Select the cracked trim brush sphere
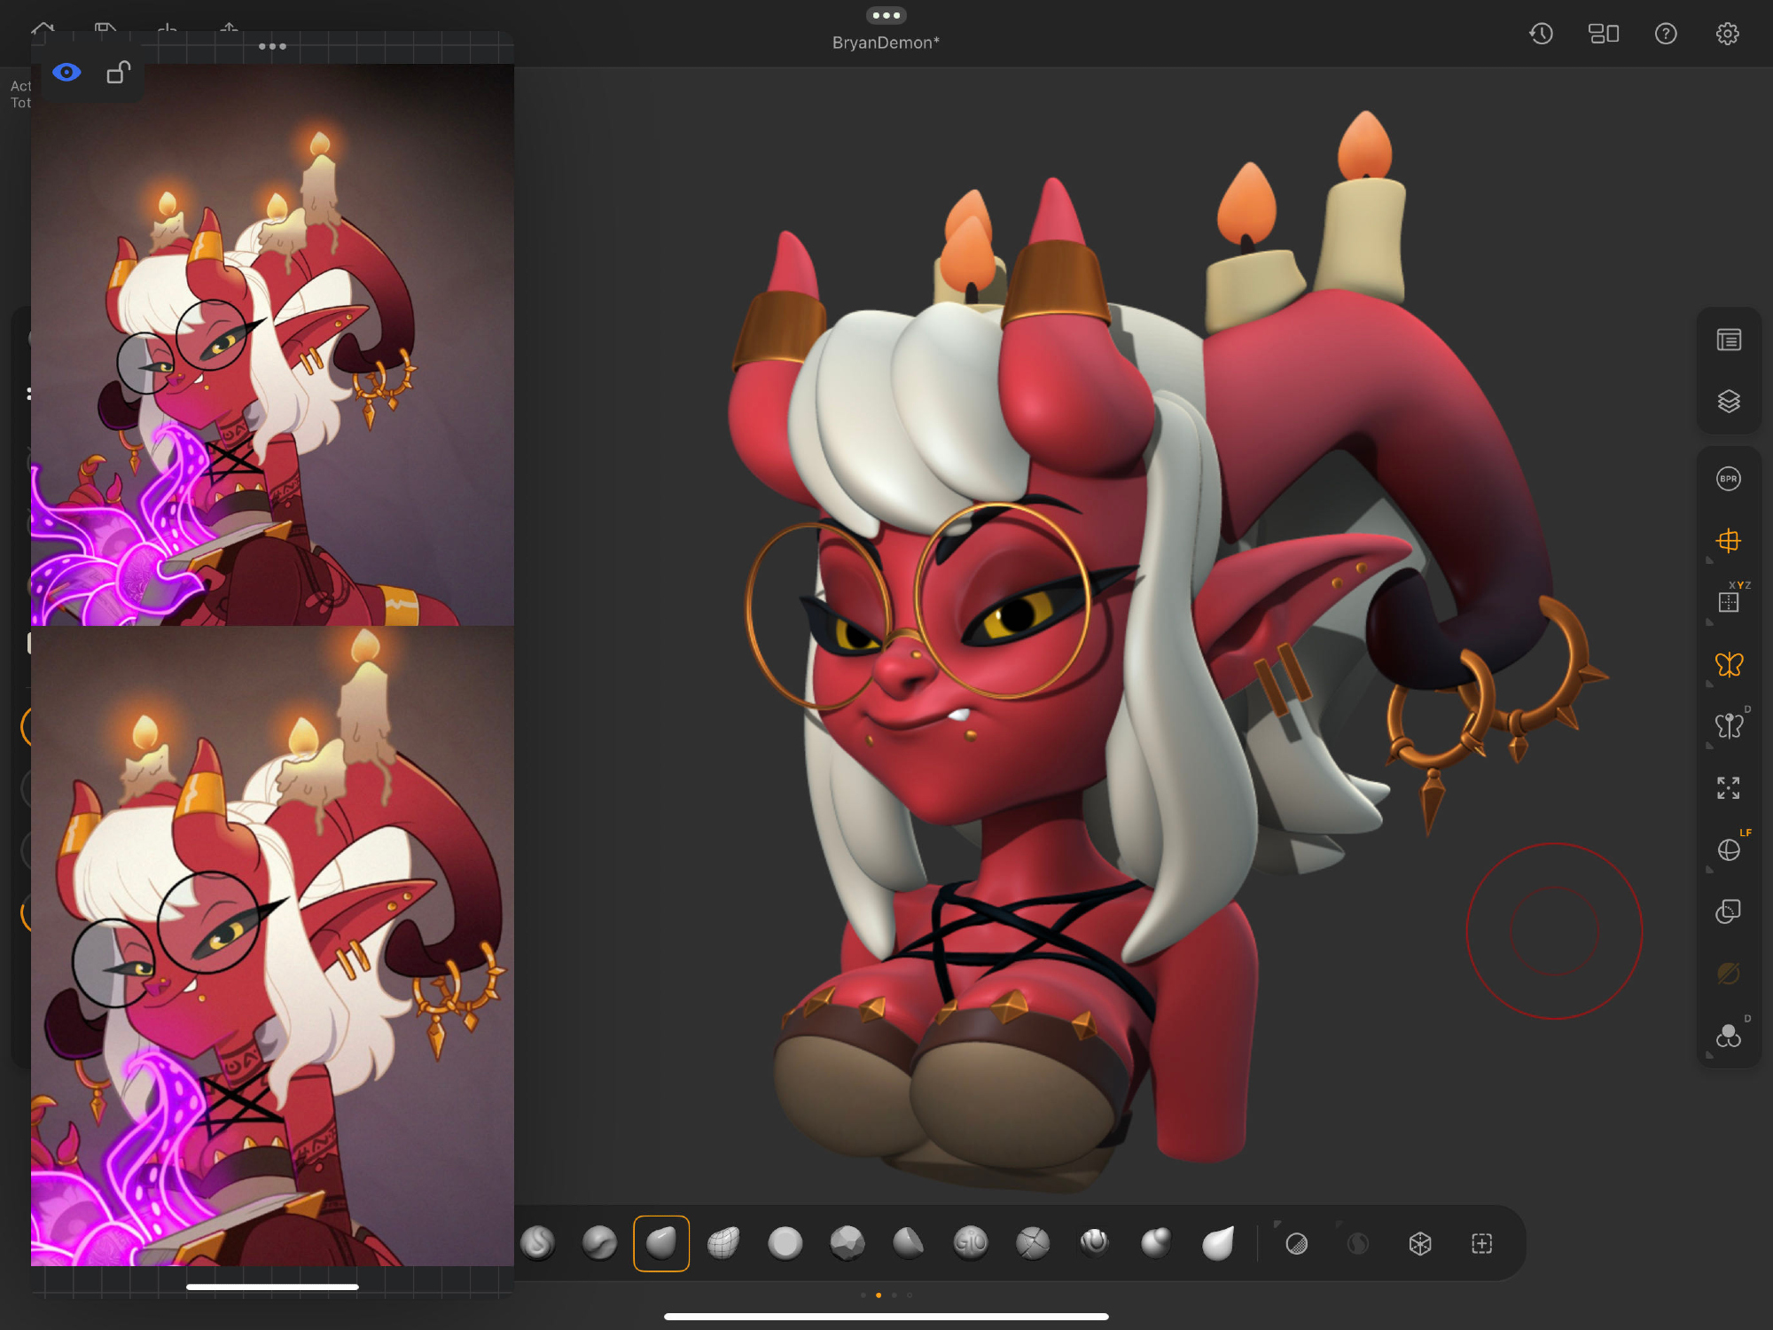Screen dimensions: 1773x1330 (x=1033, y=1243)
